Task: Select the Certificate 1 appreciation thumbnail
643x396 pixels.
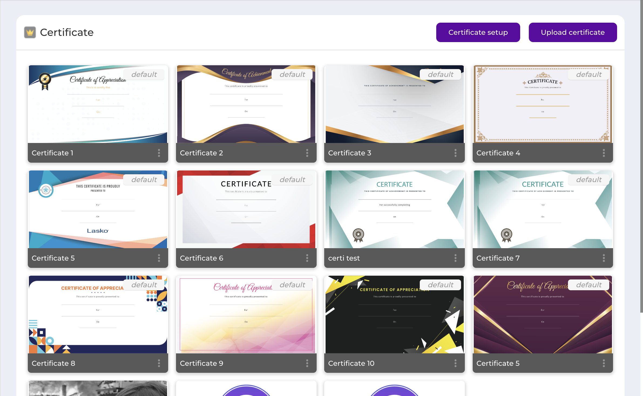Action: click(x=98, y=104)
